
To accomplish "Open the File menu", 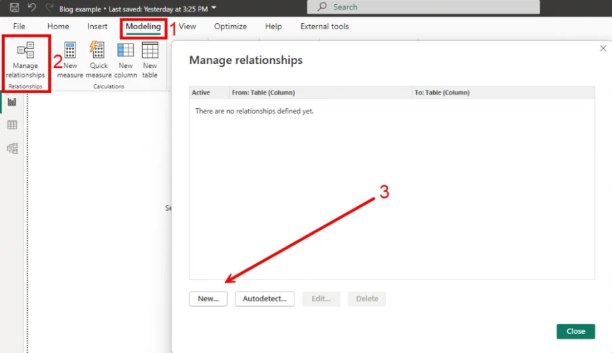I will (x=19, y=27).
